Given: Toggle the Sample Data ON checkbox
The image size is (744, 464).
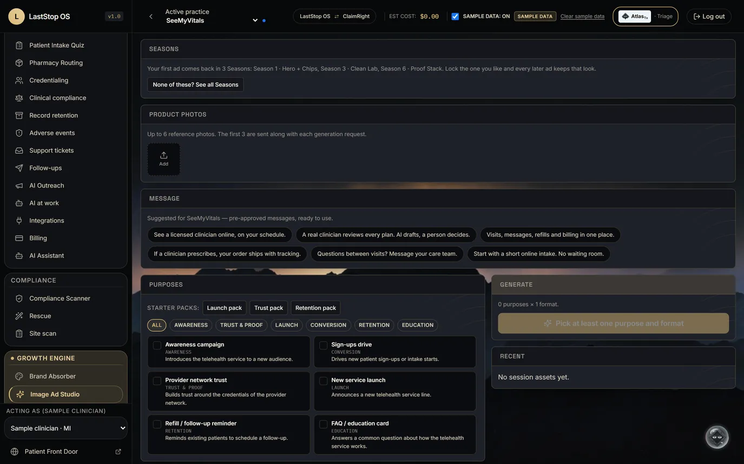Looking at the screenshot, I should (x=455, y=16).
